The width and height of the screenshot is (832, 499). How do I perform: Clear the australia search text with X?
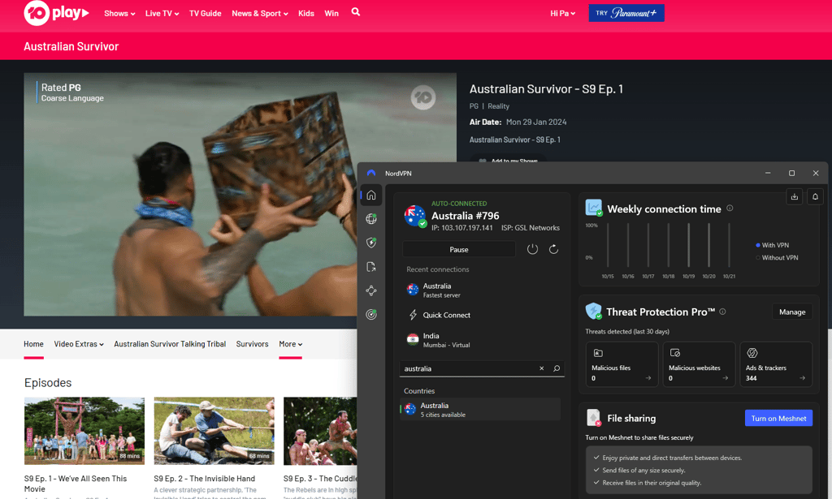(541, 368)
